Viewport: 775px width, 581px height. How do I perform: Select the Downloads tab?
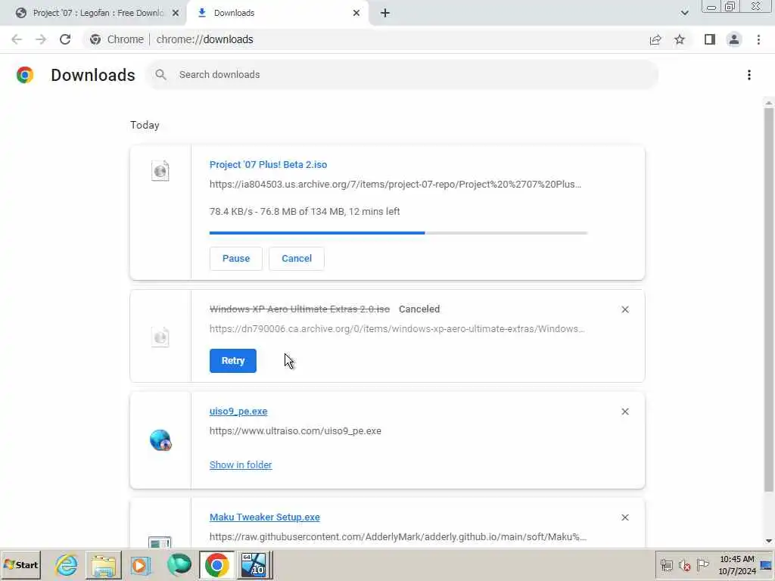click(x=277, y=13)
